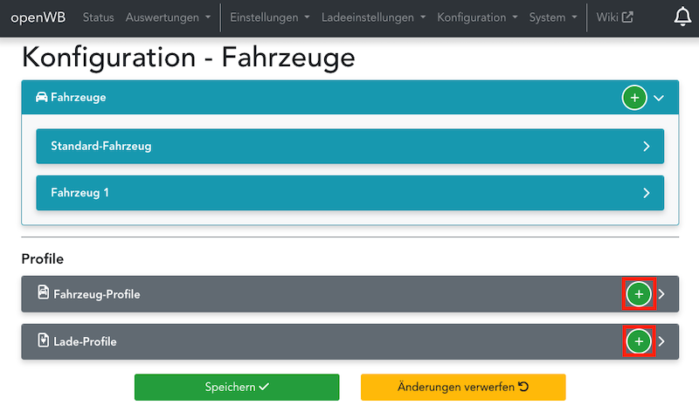Expand the Standard-Fahrzeug entry
Viewport: 699px width, 412px height.
[x=647, y=147]
